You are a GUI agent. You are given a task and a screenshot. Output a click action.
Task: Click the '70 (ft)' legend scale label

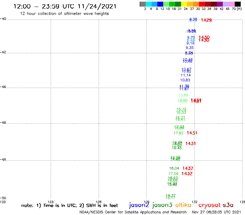tap(237, 9)
